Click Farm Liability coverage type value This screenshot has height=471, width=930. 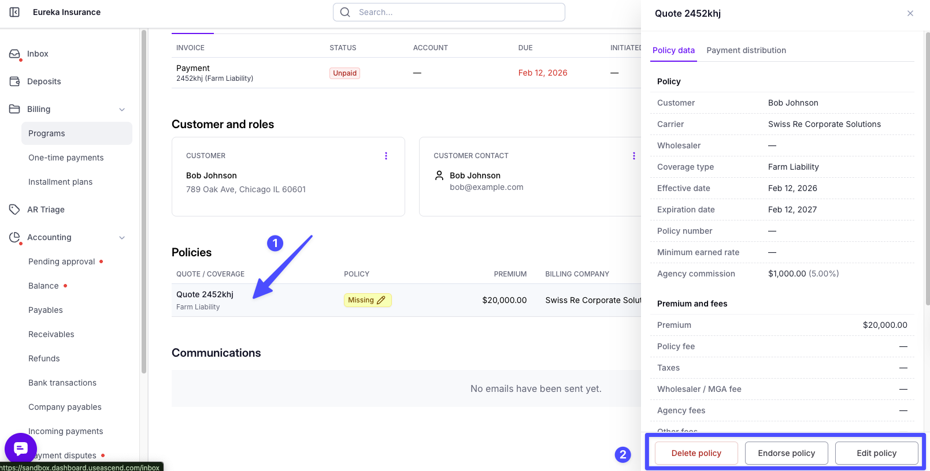pyautogui.click(x=793, y=167)
